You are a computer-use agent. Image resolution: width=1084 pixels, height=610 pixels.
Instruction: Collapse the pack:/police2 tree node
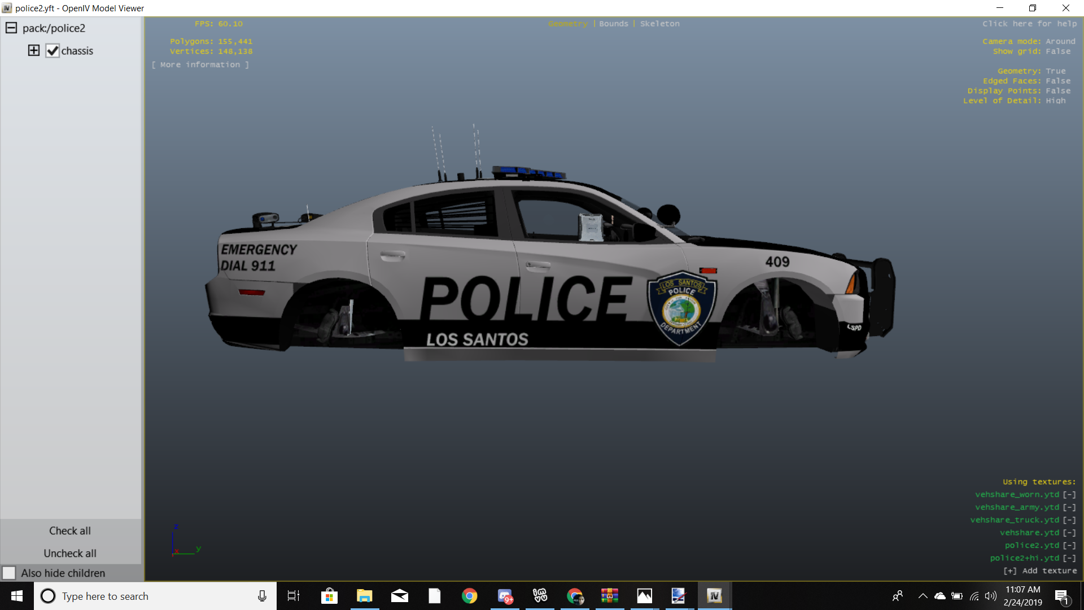11,28
